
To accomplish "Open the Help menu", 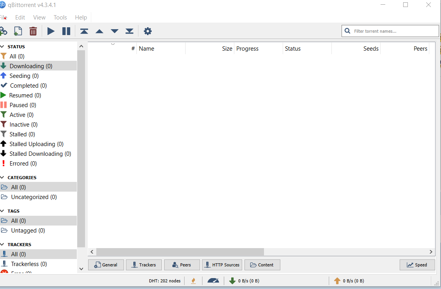I will [x=81, y=18].
